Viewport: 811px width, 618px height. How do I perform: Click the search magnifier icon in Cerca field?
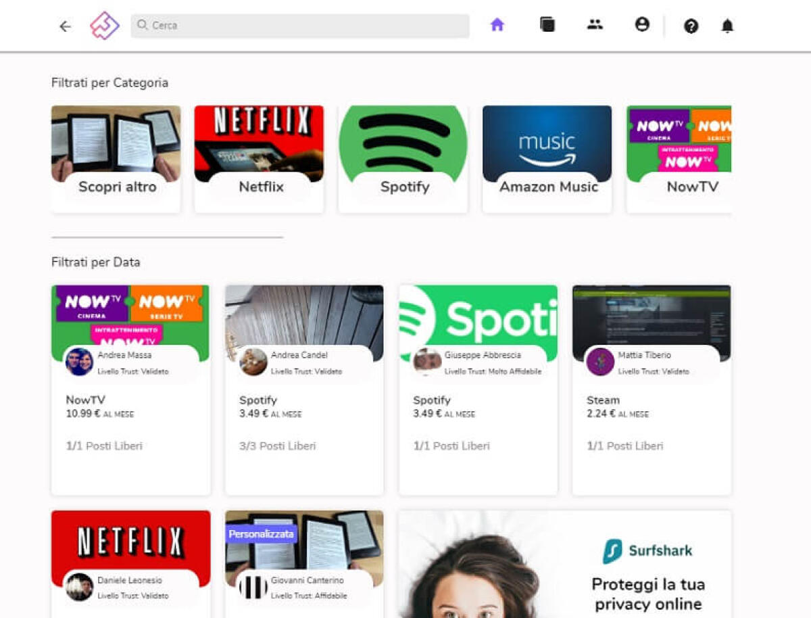coord(143,25)
